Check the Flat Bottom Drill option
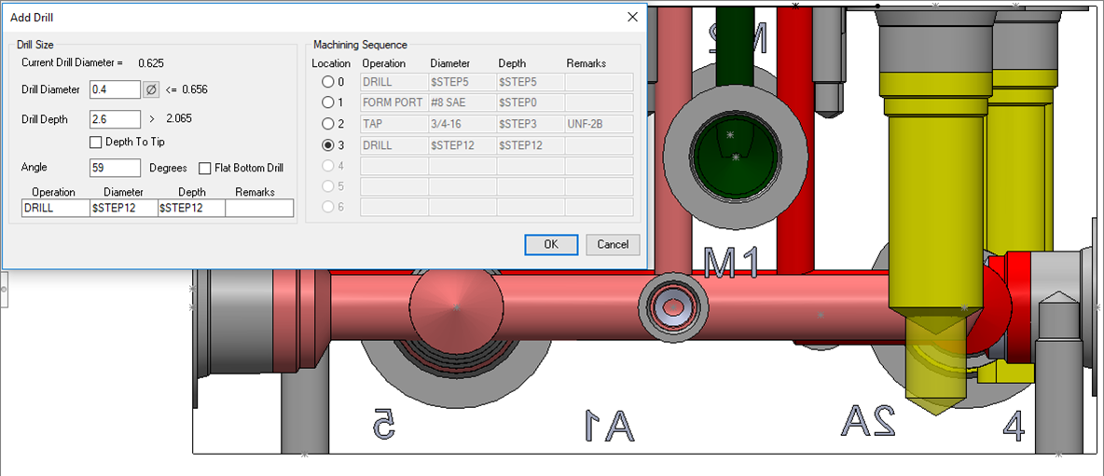 coord(205,169)
